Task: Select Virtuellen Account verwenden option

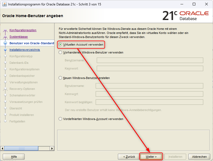Action: tap(60, 45)
